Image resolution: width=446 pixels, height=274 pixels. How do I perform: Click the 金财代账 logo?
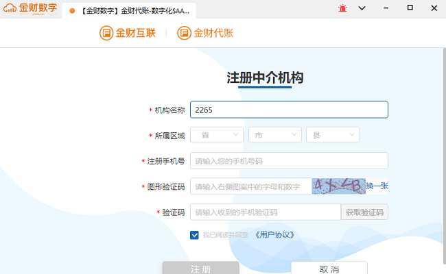coord(205,33)
